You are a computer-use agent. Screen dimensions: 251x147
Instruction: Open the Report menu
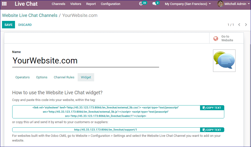coord(91,4)
